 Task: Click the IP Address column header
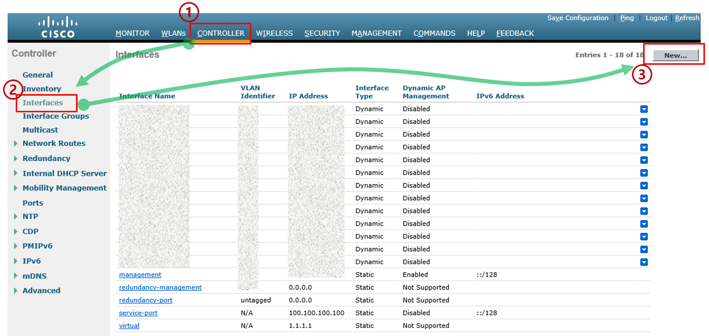pos(308,96)
